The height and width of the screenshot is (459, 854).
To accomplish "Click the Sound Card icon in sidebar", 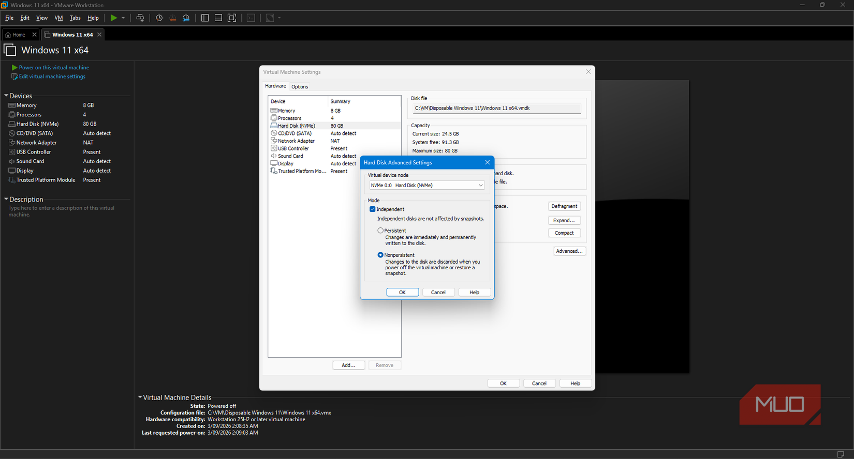I will 12,161.
